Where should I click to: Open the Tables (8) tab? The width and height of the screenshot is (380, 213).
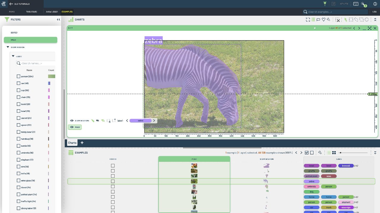31,12
